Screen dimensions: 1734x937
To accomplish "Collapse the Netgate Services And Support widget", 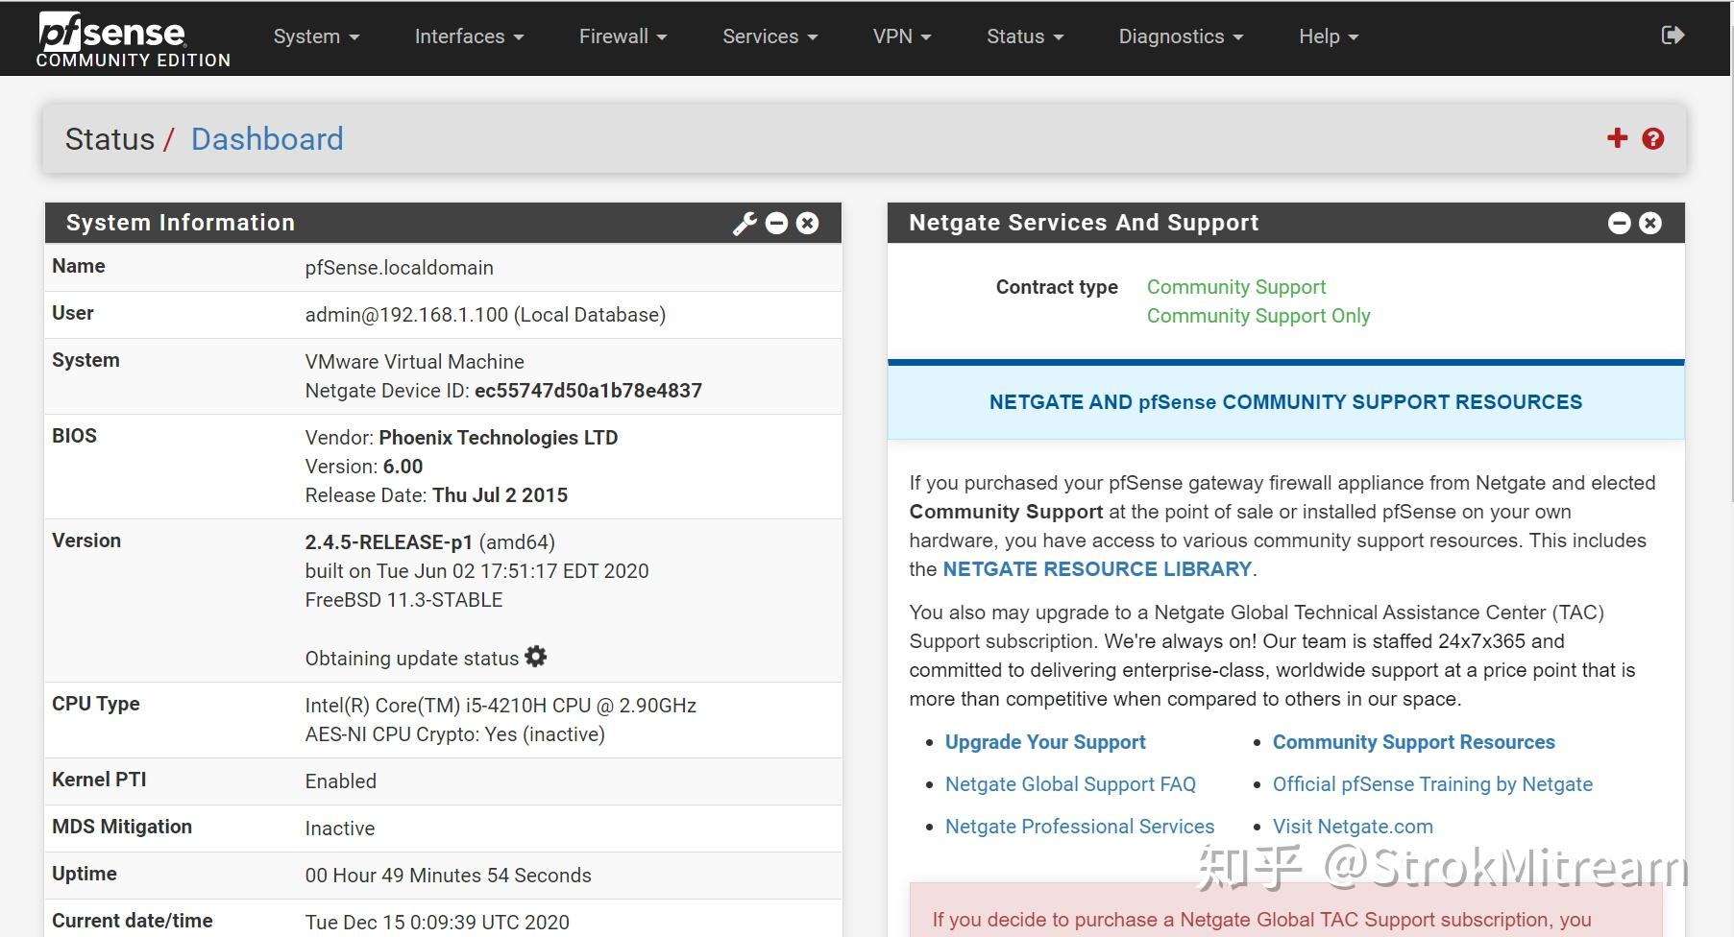I will coord(1619,222).
